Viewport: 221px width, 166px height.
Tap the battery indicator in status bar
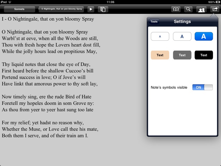(218, 2)
